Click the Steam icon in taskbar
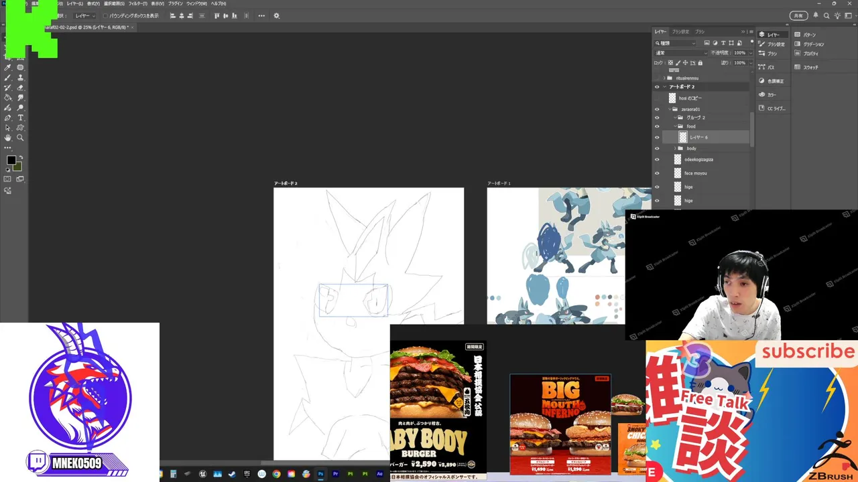Screen dimensions: 858x482 point(232,474)
